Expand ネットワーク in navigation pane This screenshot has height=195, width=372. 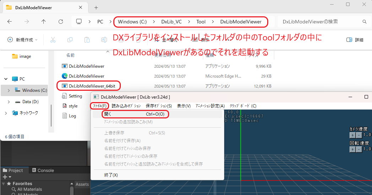tap(6, 113)
